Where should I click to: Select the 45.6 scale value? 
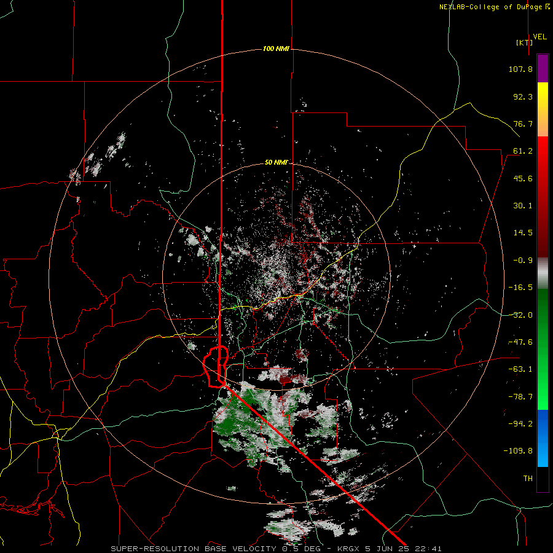pos(523,178)
